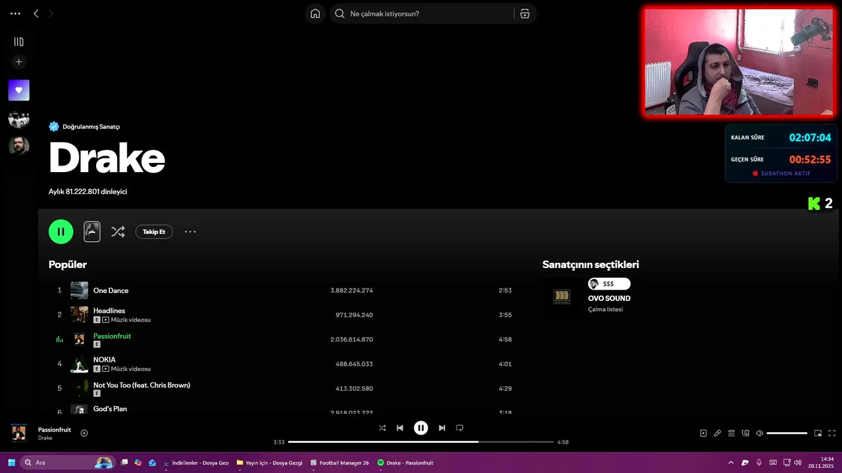The width and height of the screenshot is (842, 473).
Task: Play the track God's Plan
Action: [110, 409]
